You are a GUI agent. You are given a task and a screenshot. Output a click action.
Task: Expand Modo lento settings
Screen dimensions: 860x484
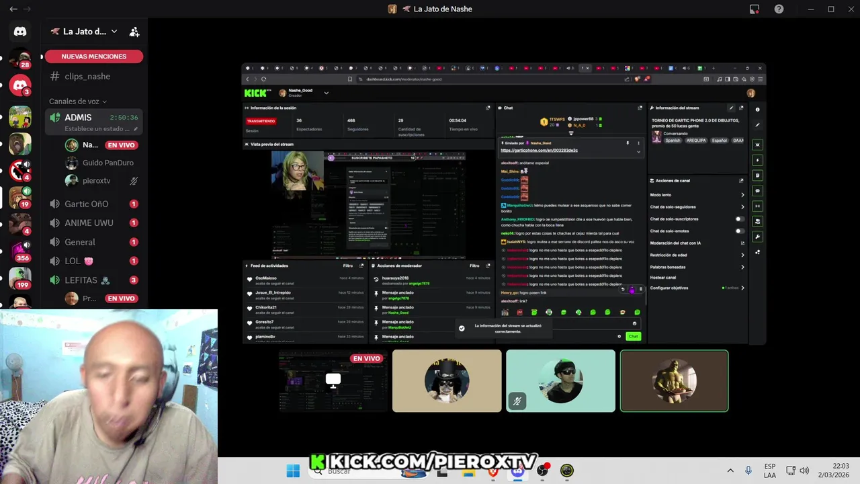tap(697, 195)
